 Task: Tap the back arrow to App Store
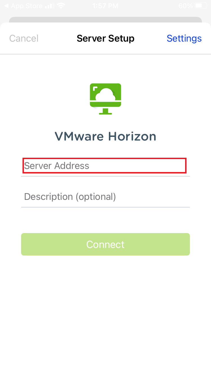coord(6,6)
